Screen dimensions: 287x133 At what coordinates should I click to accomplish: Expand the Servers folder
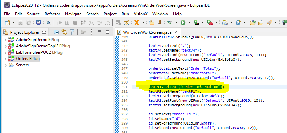(x=5, y=65)
